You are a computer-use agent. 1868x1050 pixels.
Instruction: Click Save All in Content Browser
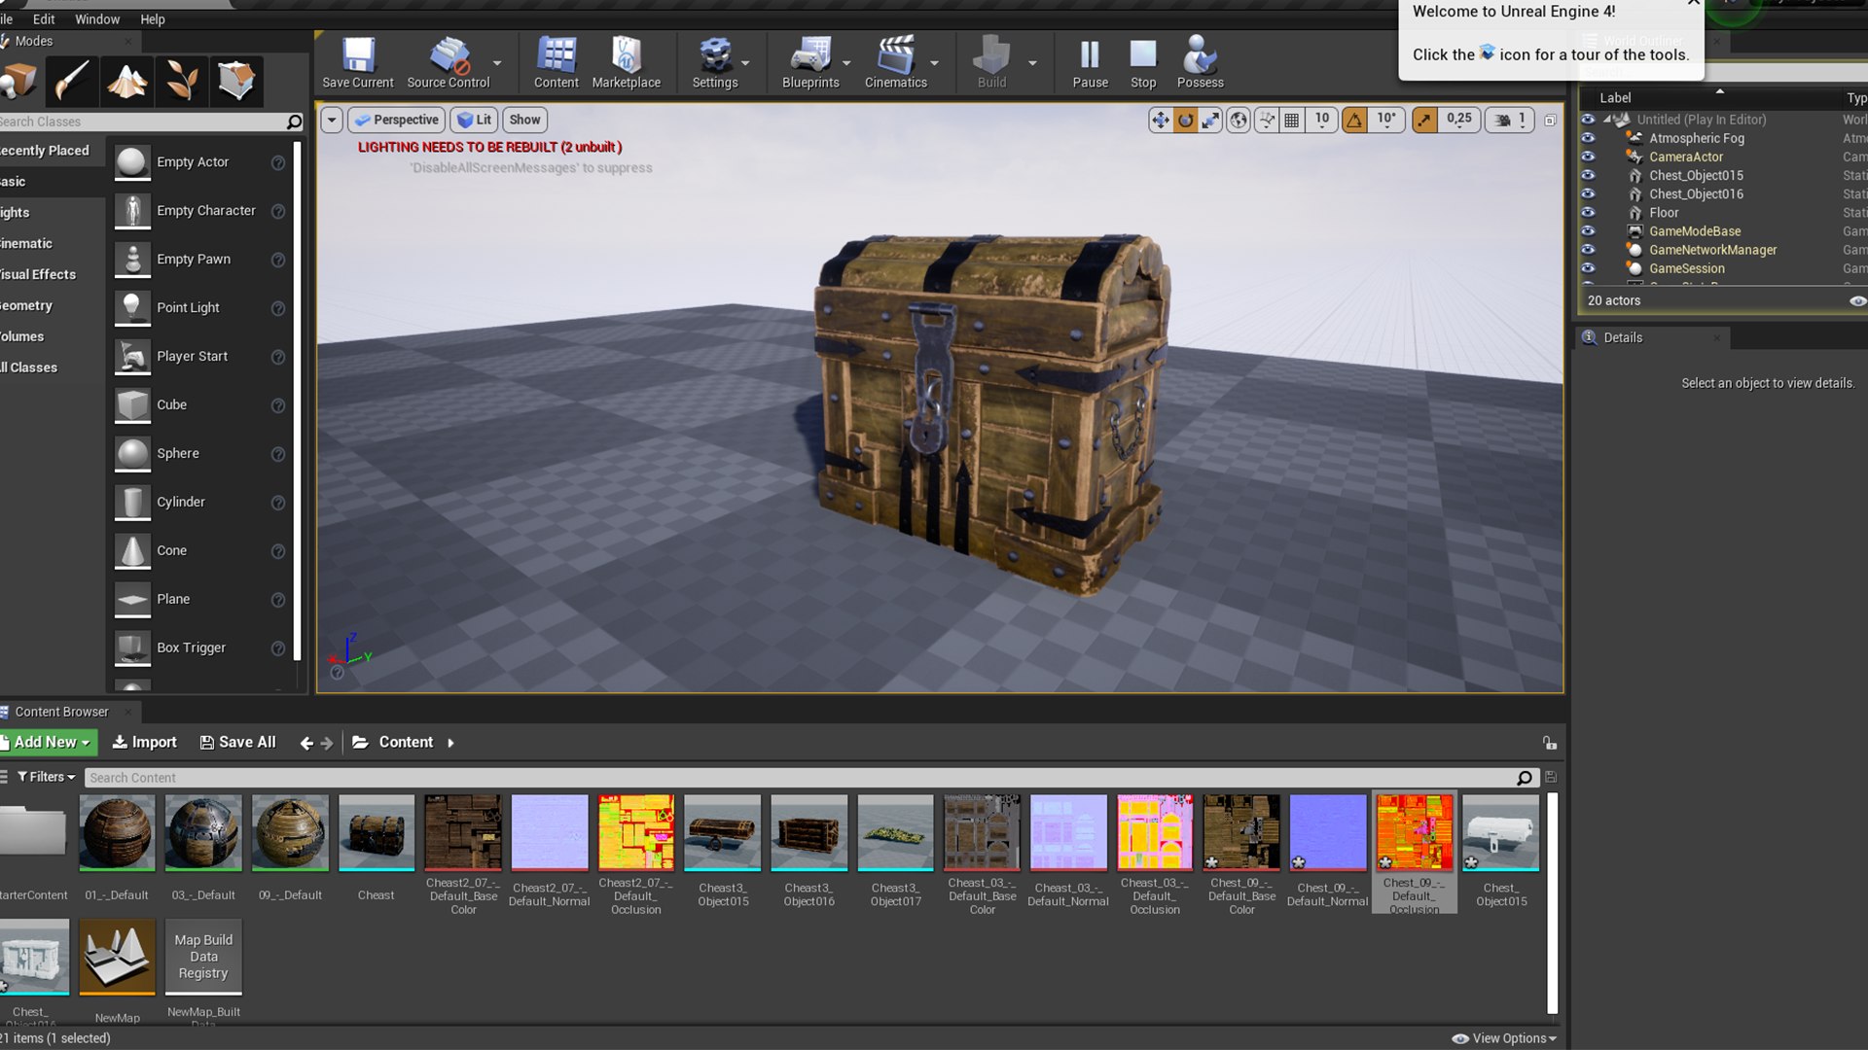click(237, 742)
